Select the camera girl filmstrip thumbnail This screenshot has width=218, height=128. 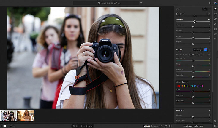point(9,116)
